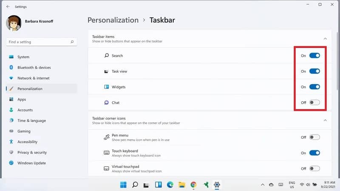Click the Personalization brush icon

(11, 89)
